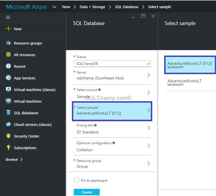Open Subscriptions key icon
Image resolution: width=216 pixels, height=196 pixels.
[8, 147]
